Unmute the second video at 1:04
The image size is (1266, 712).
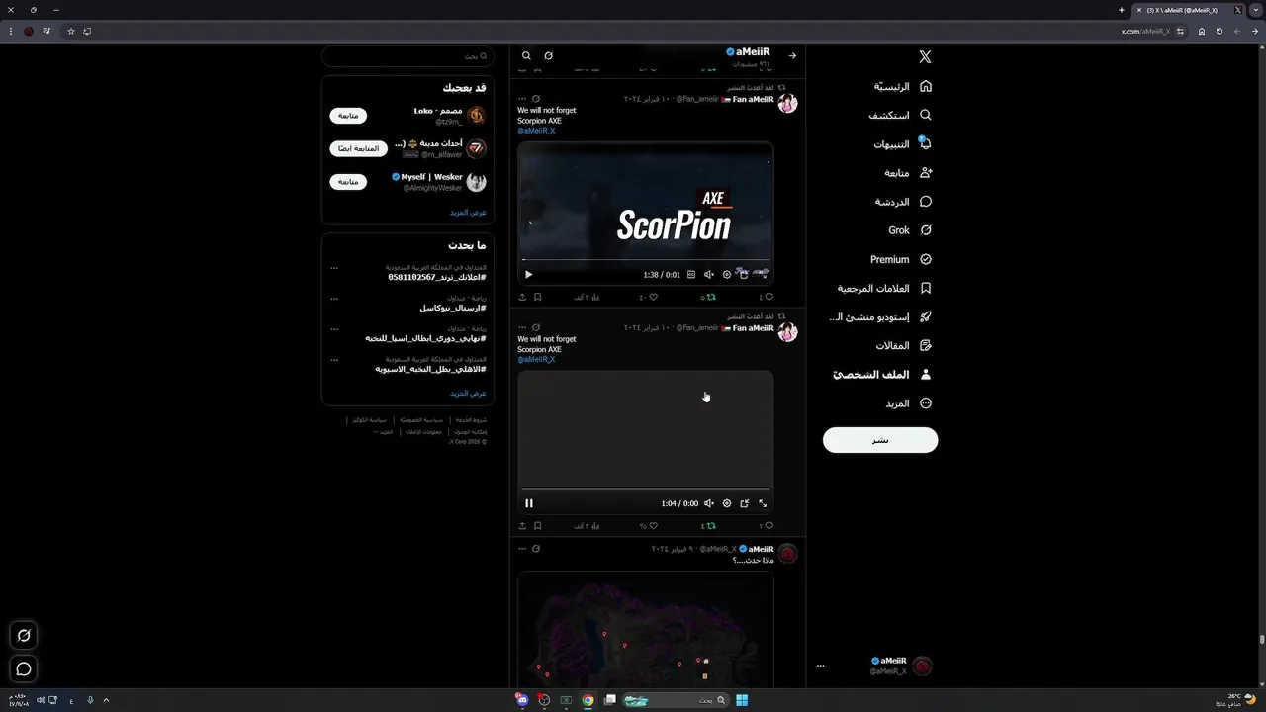point(709,503)
